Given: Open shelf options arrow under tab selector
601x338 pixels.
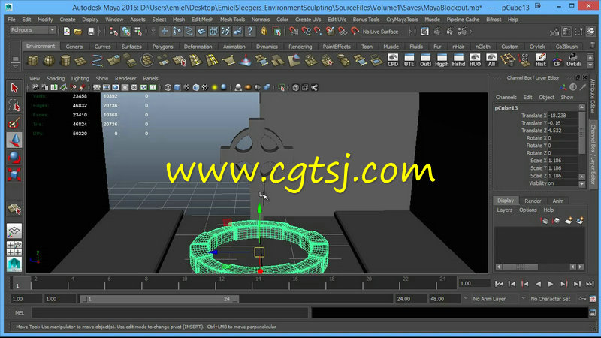Looking at the screenshot, I should click(x=15, y=67).
